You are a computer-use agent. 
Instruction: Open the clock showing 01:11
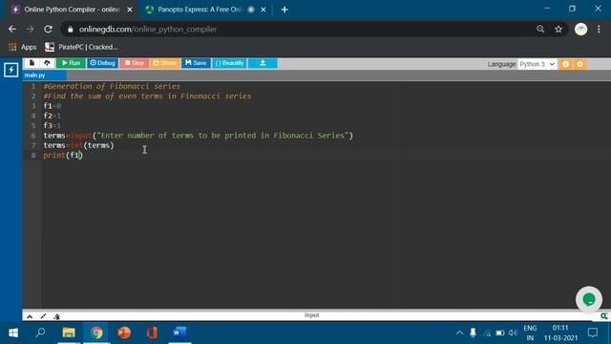[x=560, y=333]
